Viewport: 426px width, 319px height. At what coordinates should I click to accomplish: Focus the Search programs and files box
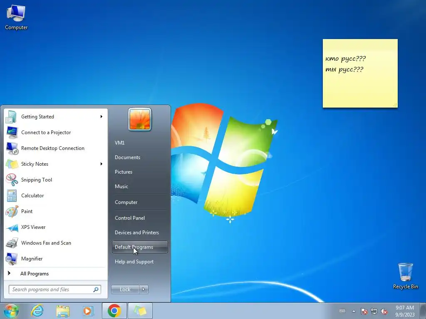[x=55, y=290]
